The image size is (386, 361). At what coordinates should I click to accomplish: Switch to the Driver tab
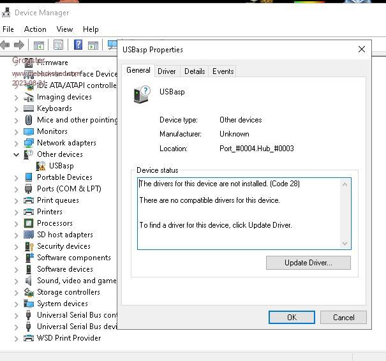167,71
